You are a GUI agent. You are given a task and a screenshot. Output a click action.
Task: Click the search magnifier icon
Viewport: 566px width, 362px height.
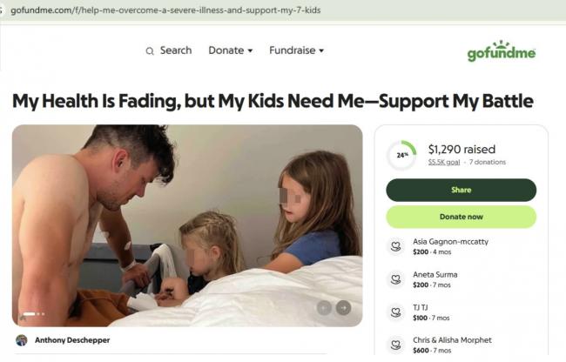(150, 50)
